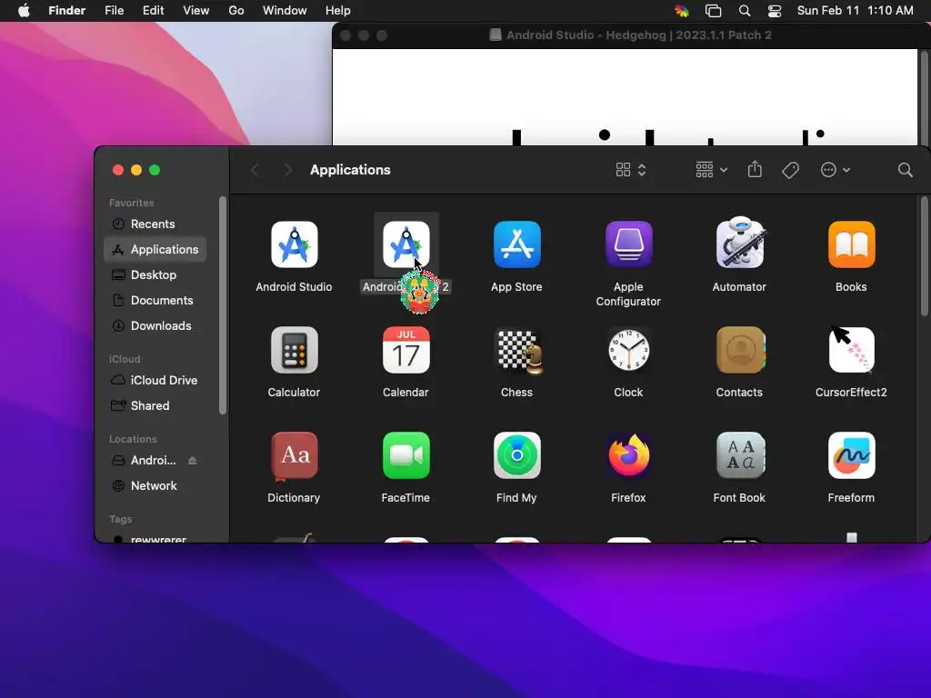Go back using the Finder back arrow
The height and width of the screenshot is (698, 931).
[255, 170]
